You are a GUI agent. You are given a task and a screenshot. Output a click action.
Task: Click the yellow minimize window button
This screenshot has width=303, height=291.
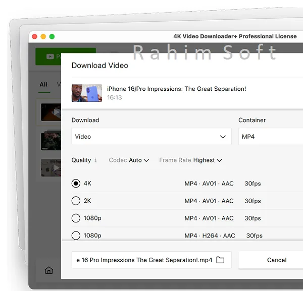click(x=43, y=36)
